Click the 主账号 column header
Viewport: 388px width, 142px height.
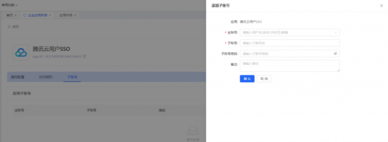[19, 110]
